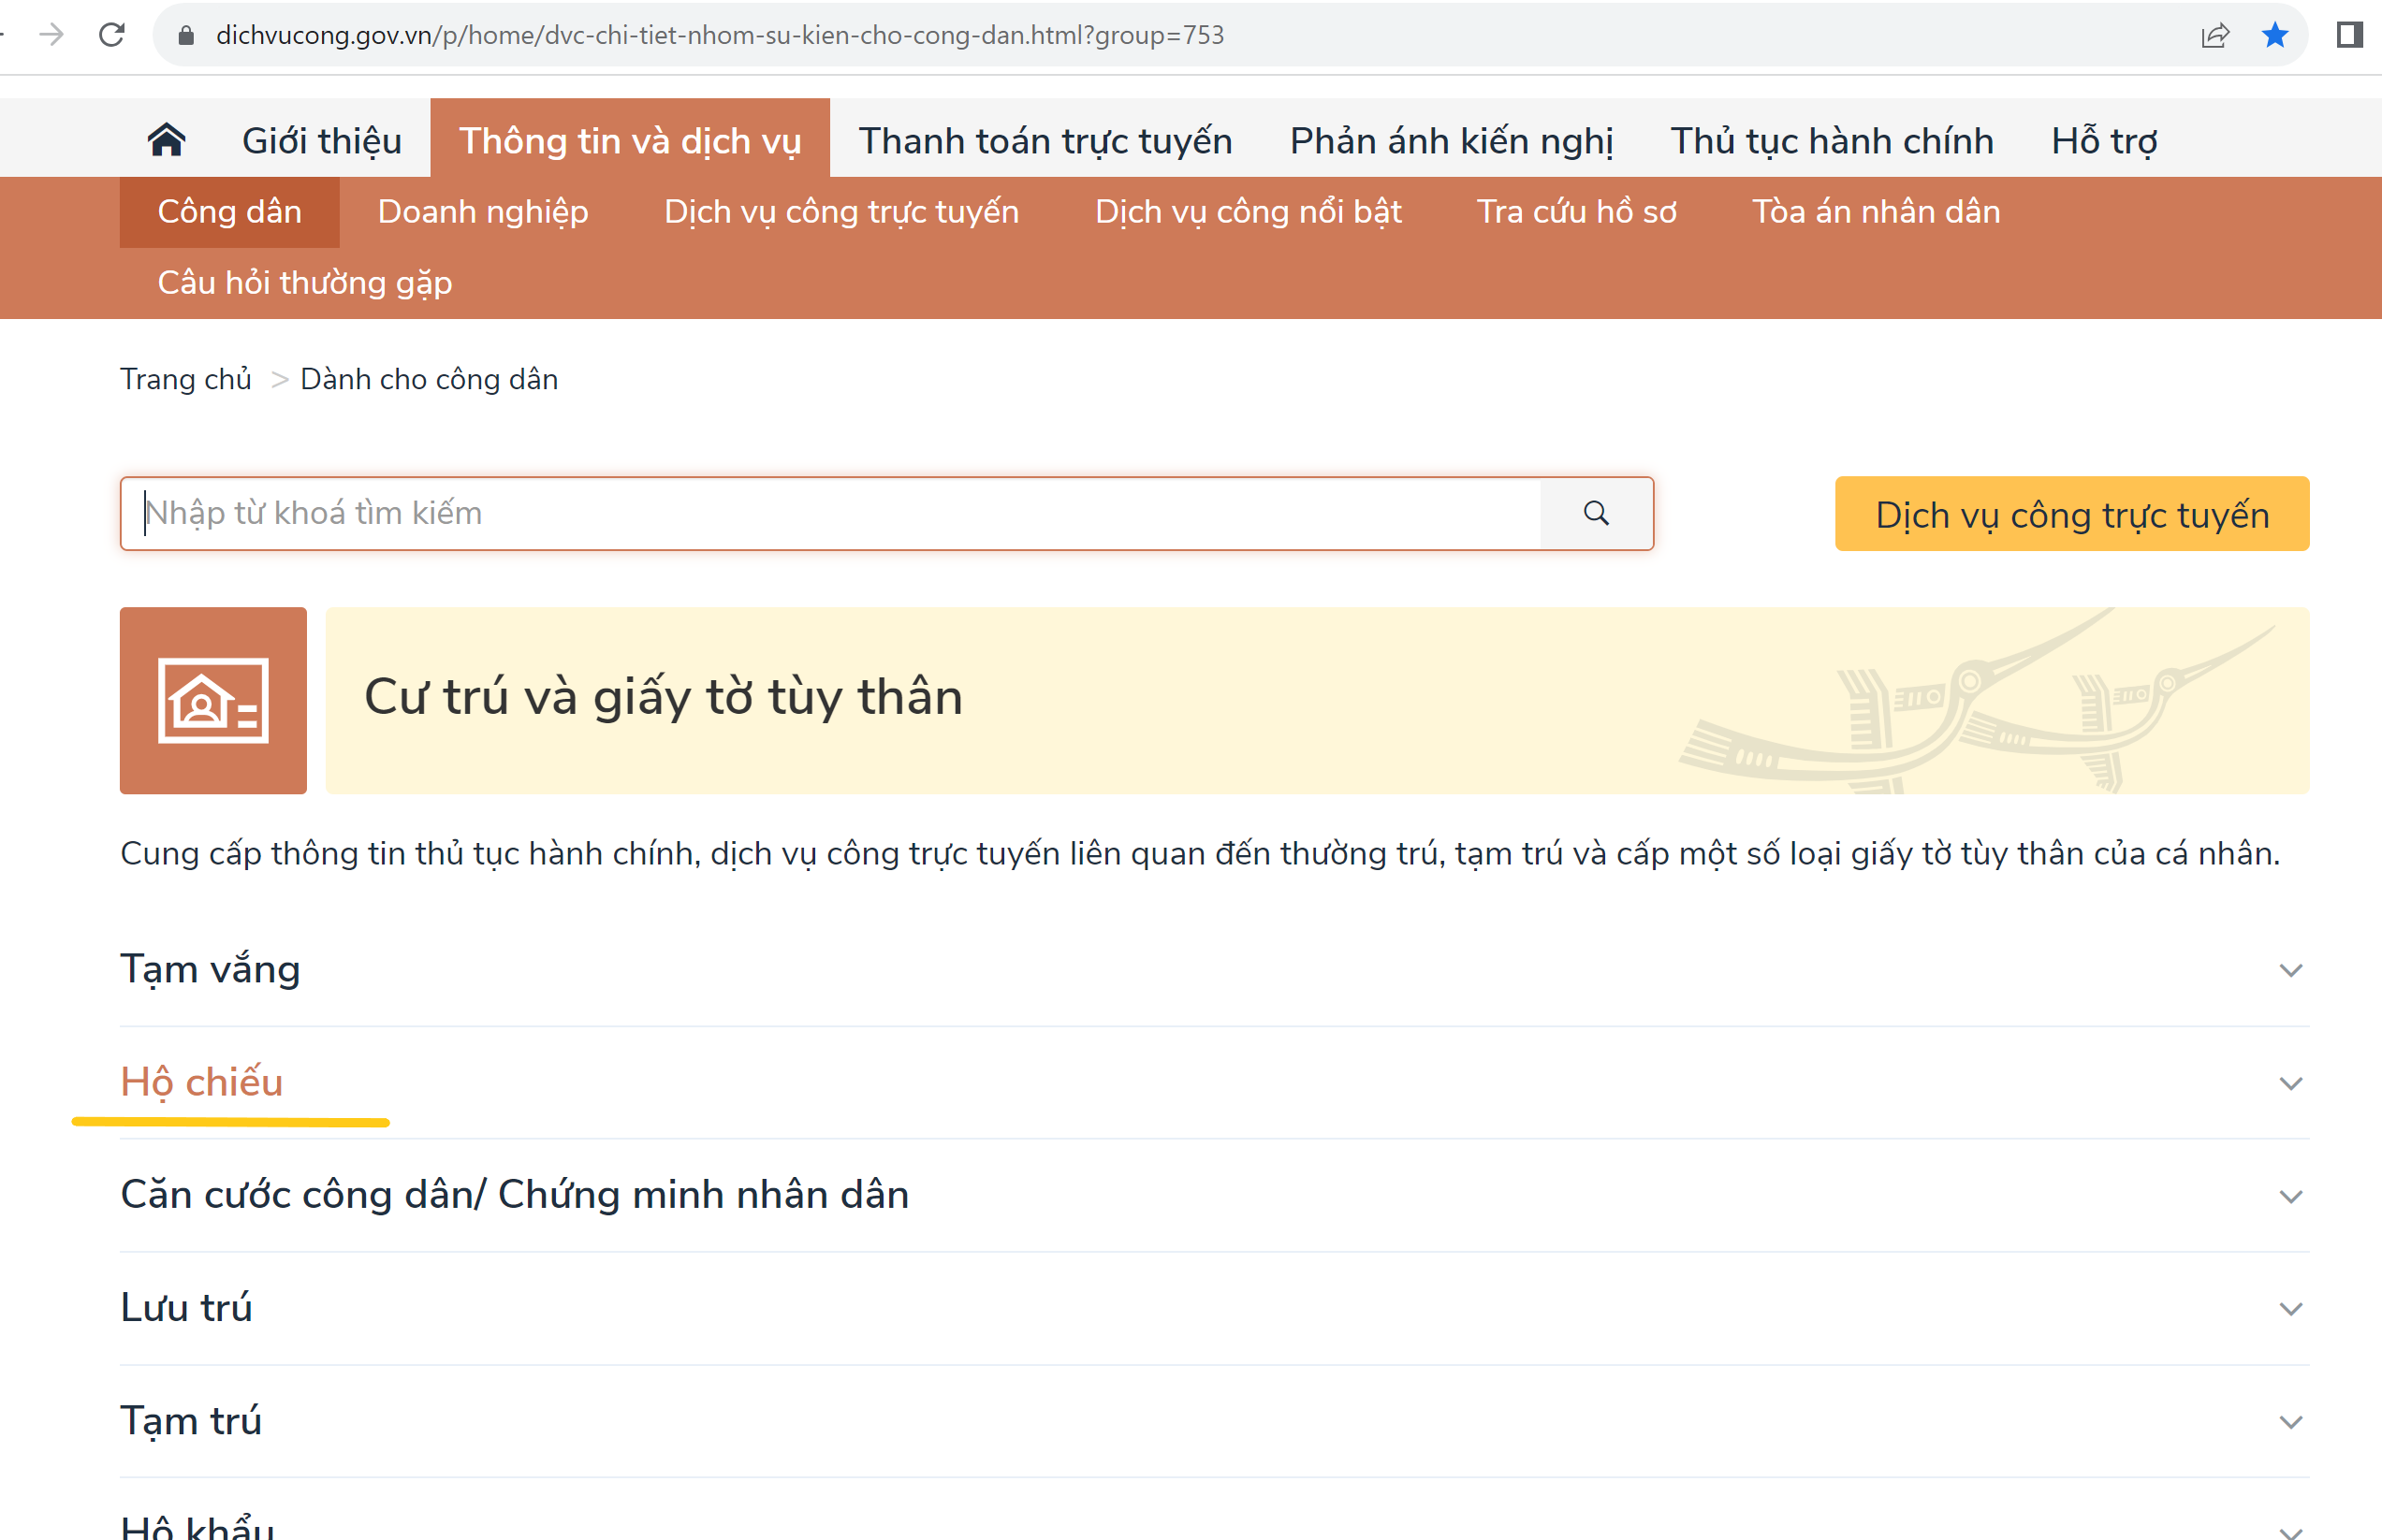Expand the Lưu trú section chevron
Viewport: 2382px width, 1540px height.
[x=2290, y=1309]
